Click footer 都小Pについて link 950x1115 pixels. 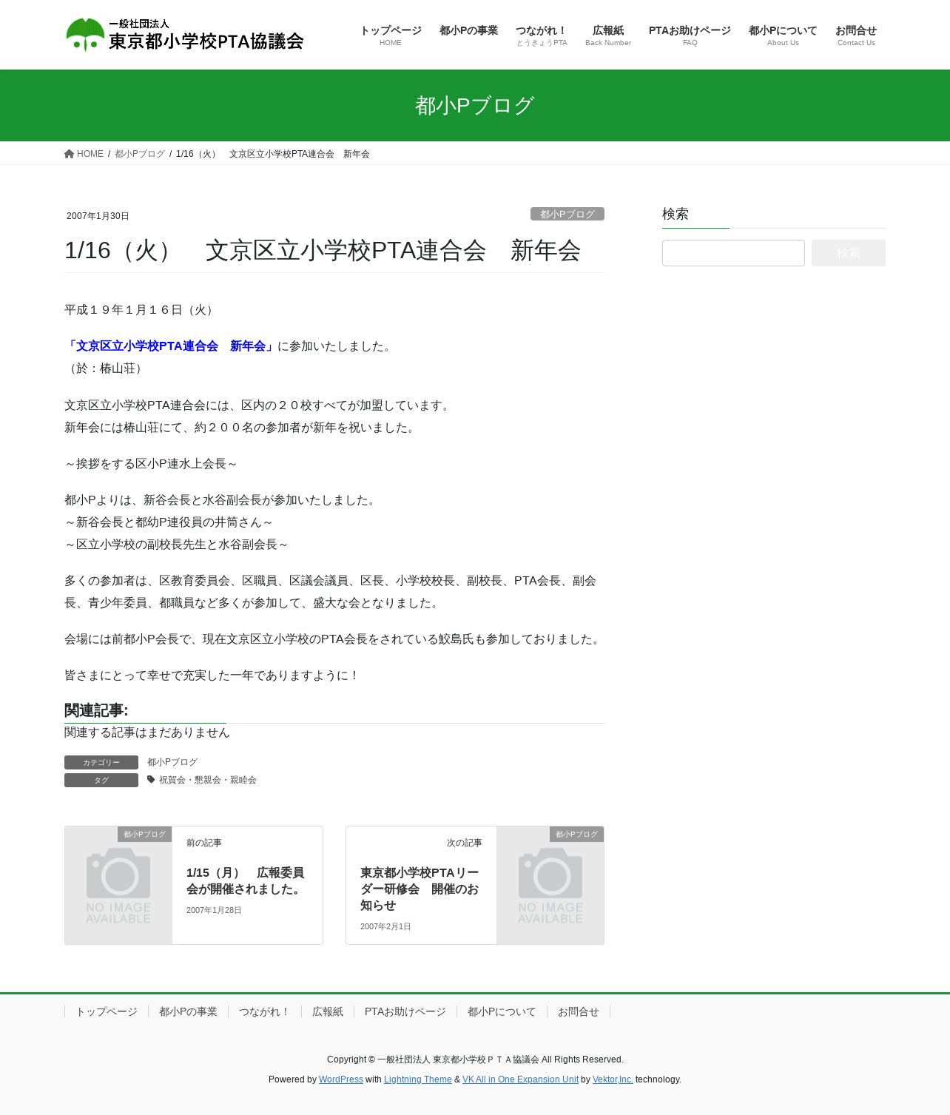click(x=502, y=1011)
